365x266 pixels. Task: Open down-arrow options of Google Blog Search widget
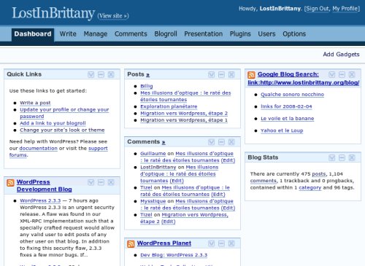tap(332, 74)
